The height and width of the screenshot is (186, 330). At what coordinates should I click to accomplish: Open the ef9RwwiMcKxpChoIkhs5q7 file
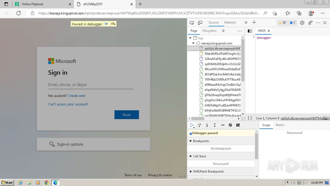220,85
